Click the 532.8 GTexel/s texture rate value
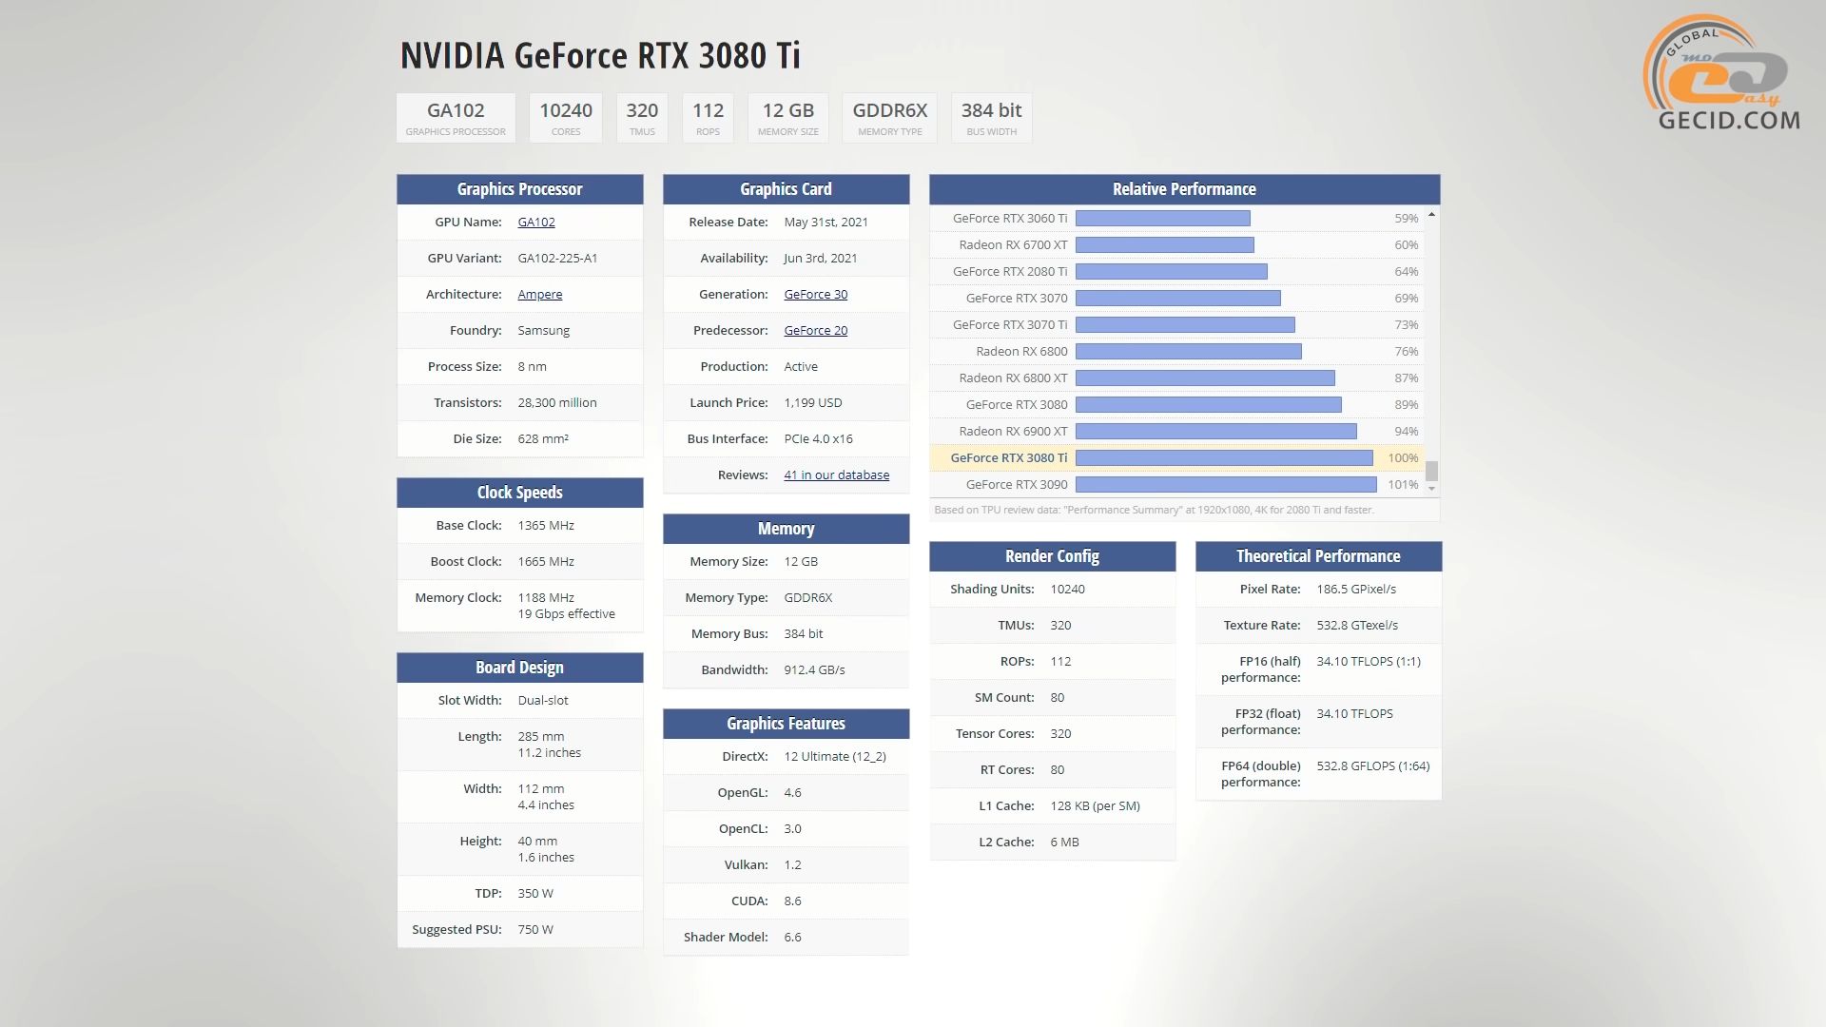The image size is (1826, 1027). [1357, 625]
